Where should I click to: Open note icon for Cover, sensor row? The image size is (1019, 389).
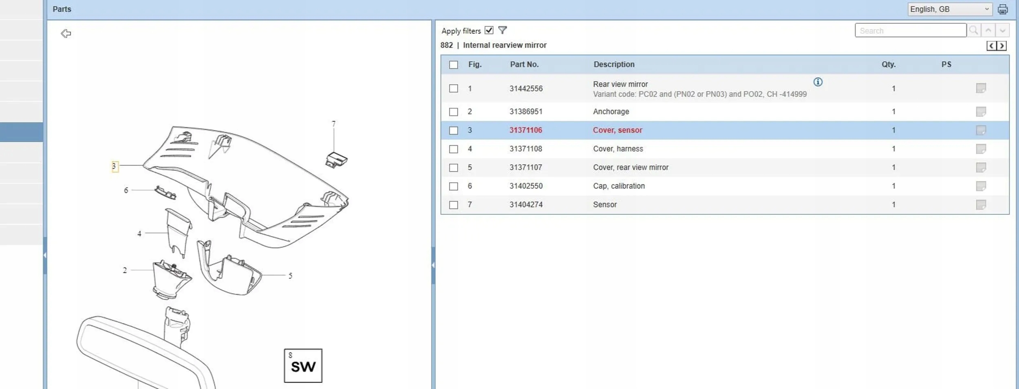[x=981, y=130]
